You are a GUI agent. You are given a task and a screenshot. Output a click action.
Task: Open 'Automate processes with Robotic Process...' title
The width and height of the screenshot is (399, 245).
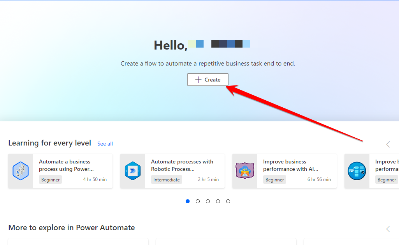click(182, 165)
